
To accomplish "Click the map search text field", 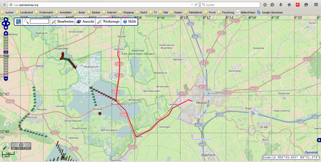I will (39, 21).
